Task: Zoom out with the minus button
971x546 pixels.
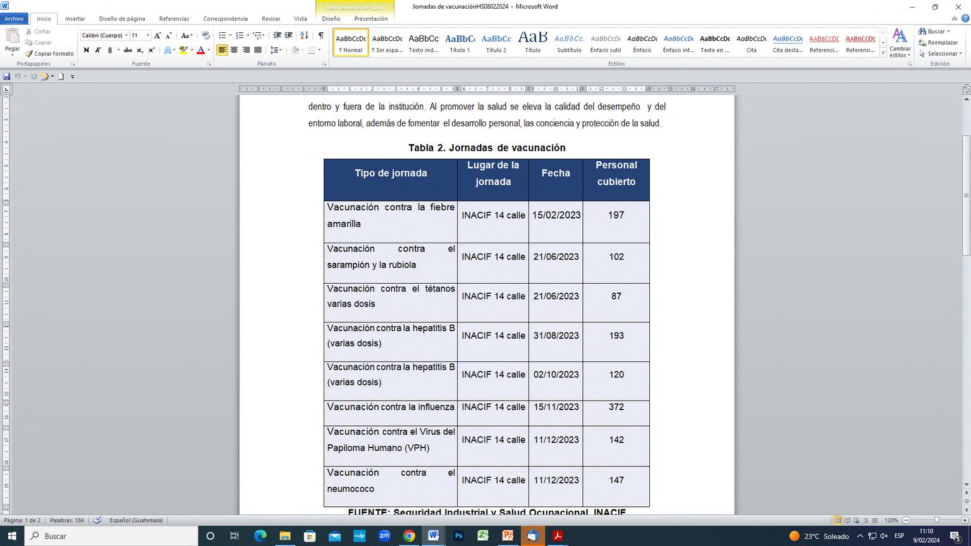Action: coord(906,520)
